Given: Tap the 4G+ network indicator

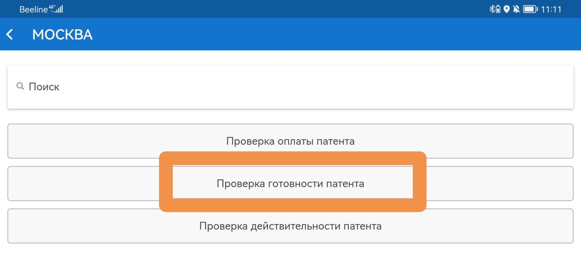Looking at the screenshot, I should tap(52, 7).
